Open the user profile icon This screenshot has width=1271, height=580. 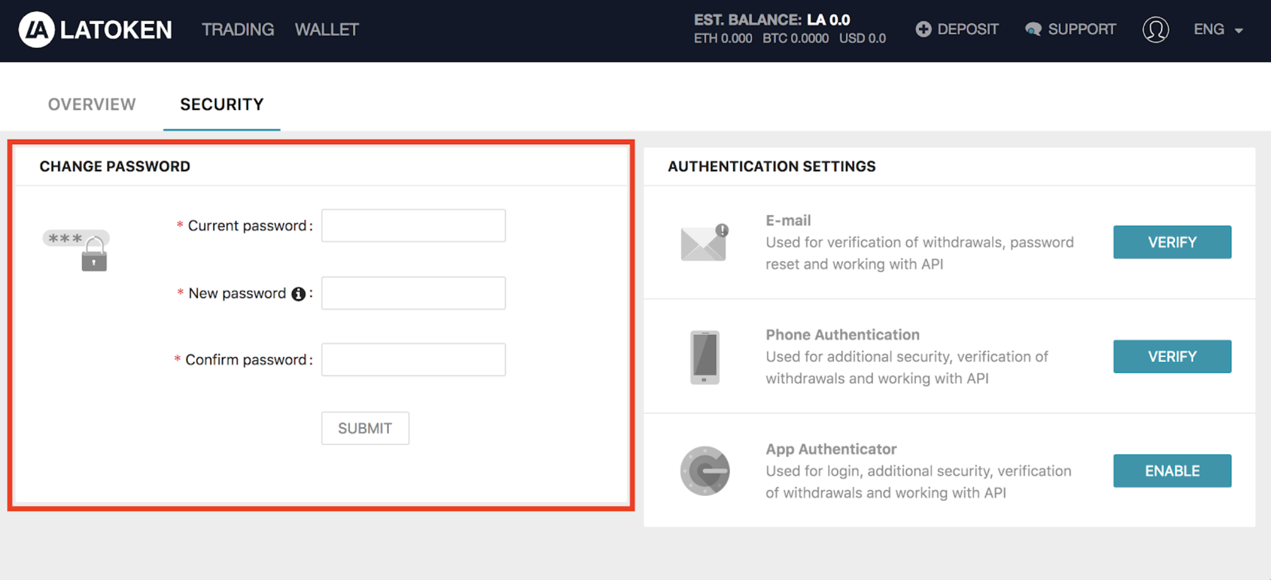[x=1155, y=30]
